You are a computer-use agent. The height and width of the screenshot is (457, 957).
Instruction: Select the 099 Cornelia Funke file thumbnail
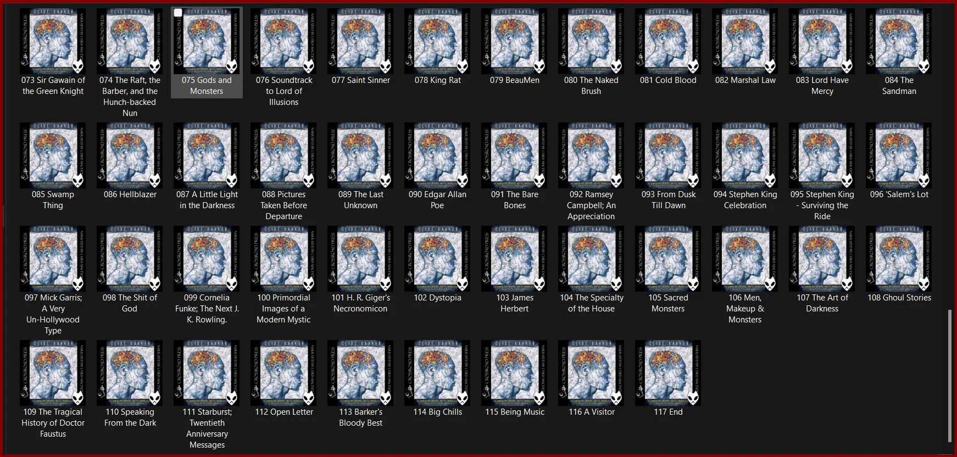coord(207,259)
